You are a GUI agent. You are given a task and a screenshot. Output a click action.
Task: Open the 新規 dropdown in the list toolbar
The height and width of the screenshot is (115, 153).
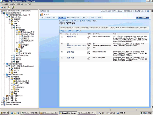[63, 31]
